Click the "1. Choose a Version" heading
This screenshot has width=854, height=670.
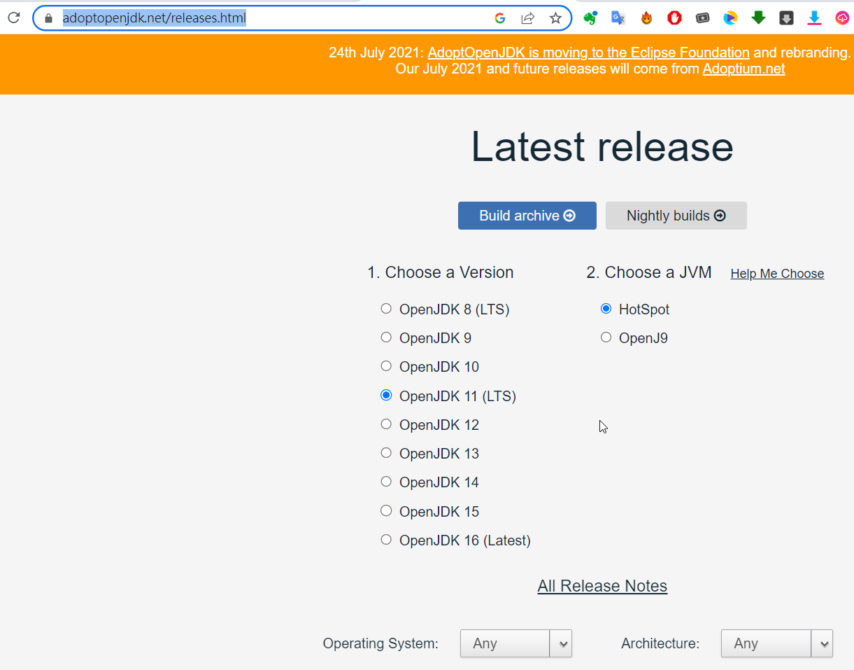click(441, 272)
